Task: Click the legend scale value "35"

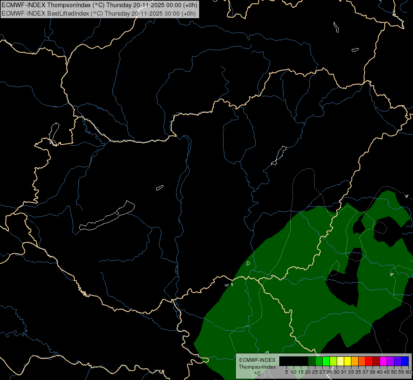Action: (358, 372)
